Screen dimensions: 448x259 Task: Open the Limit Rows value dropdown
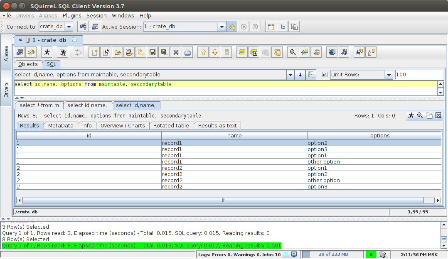(x=389, y=75)
